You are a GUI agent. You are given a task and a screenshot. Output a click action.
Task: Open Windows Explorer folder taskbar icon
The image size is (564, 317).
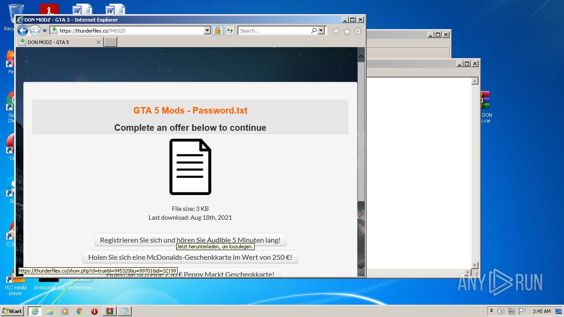tap(50, 311)
